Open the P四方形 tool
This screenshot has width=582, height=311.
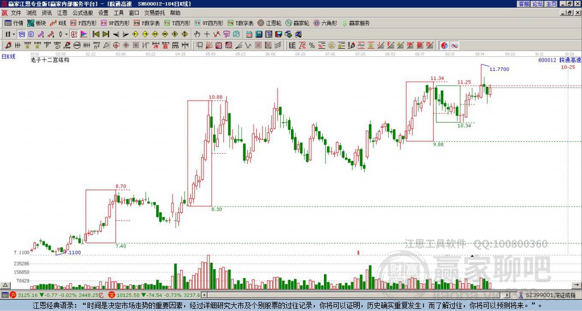point(84,23)
